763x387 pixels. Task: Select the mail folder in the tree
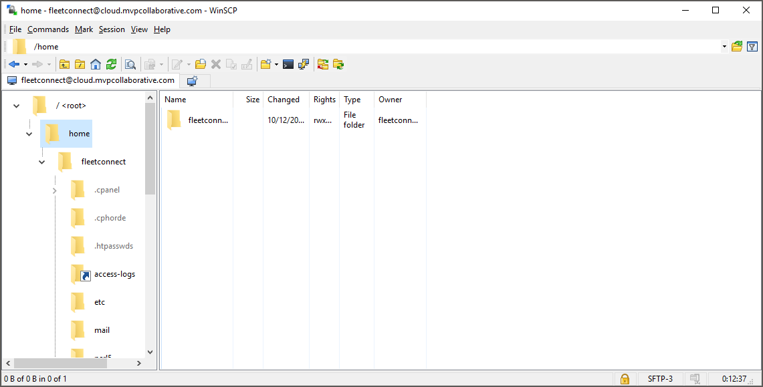(x=102, y=330)
